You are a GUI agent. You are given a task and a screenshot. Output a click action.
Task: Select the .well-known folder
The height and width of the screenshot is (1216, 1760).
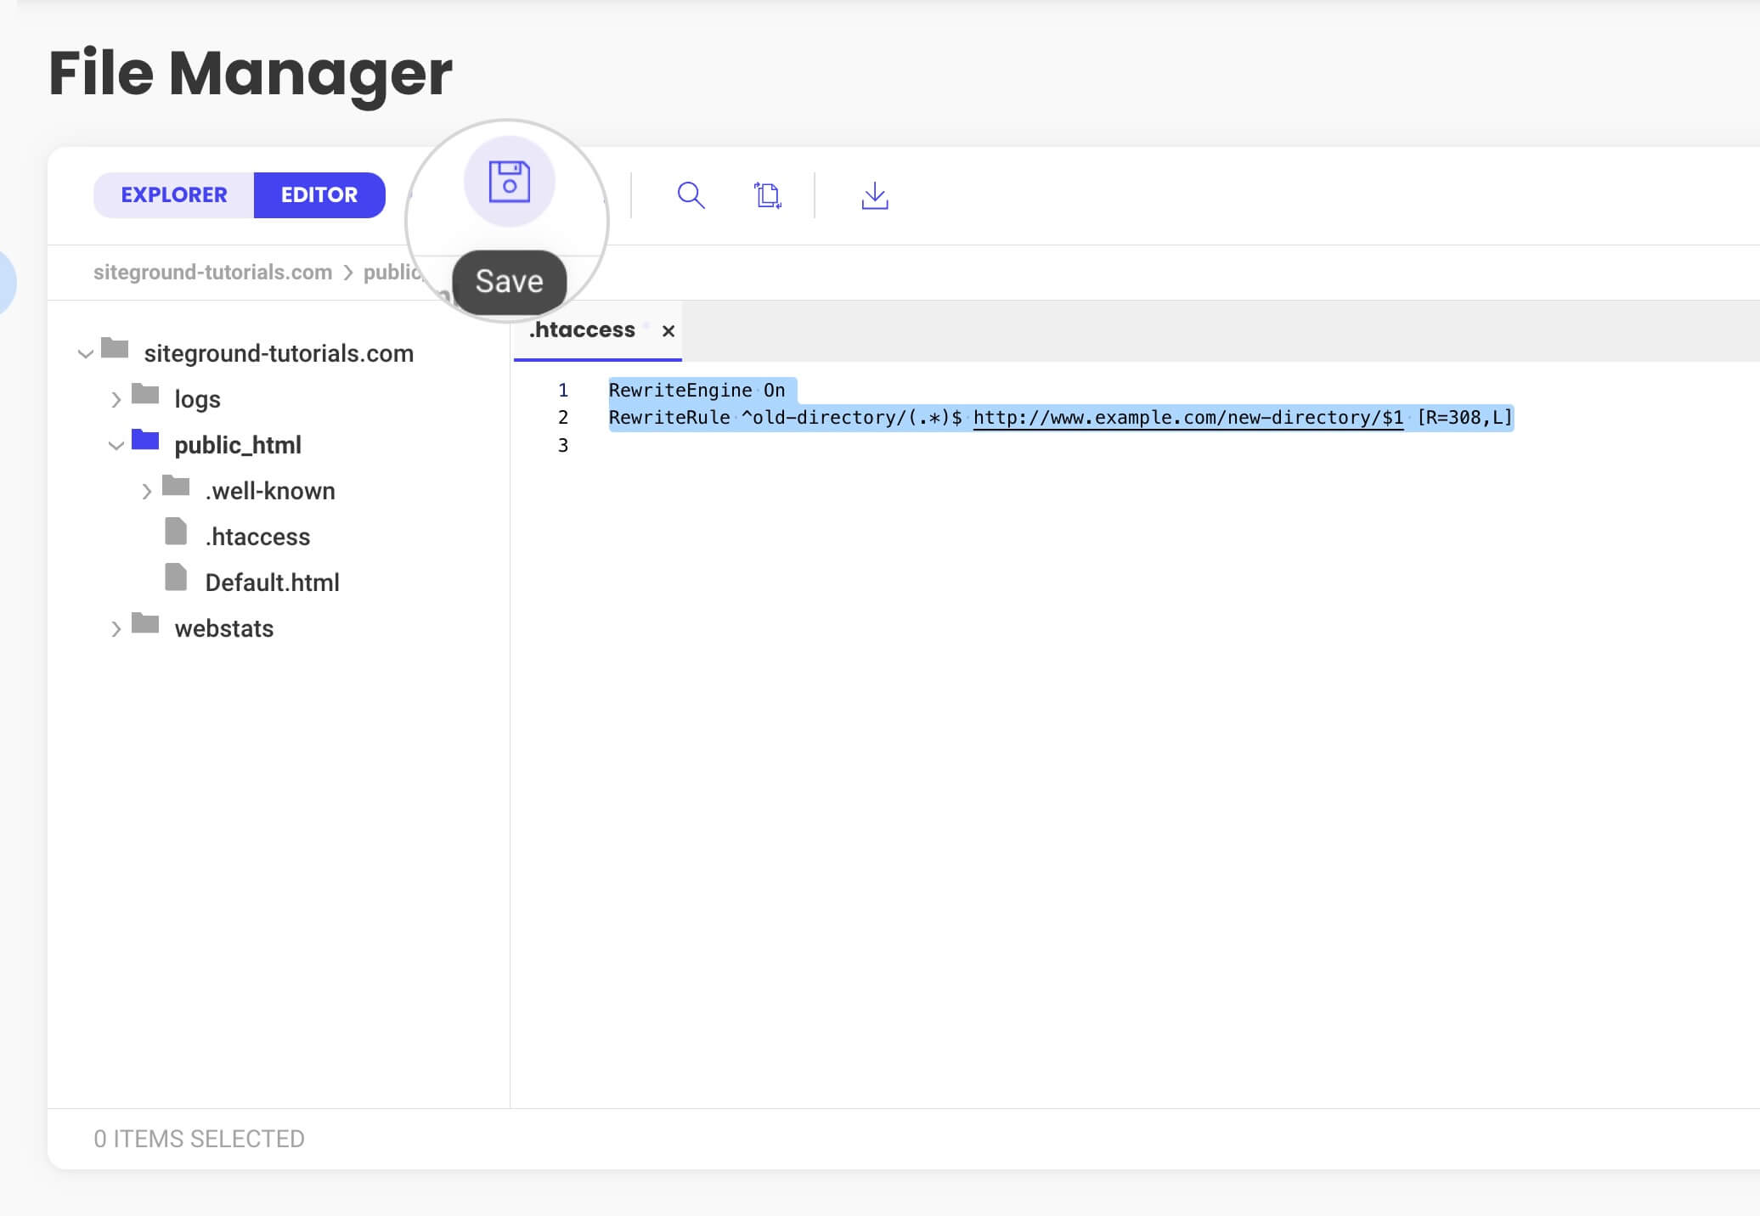click(x=270, y=491)
